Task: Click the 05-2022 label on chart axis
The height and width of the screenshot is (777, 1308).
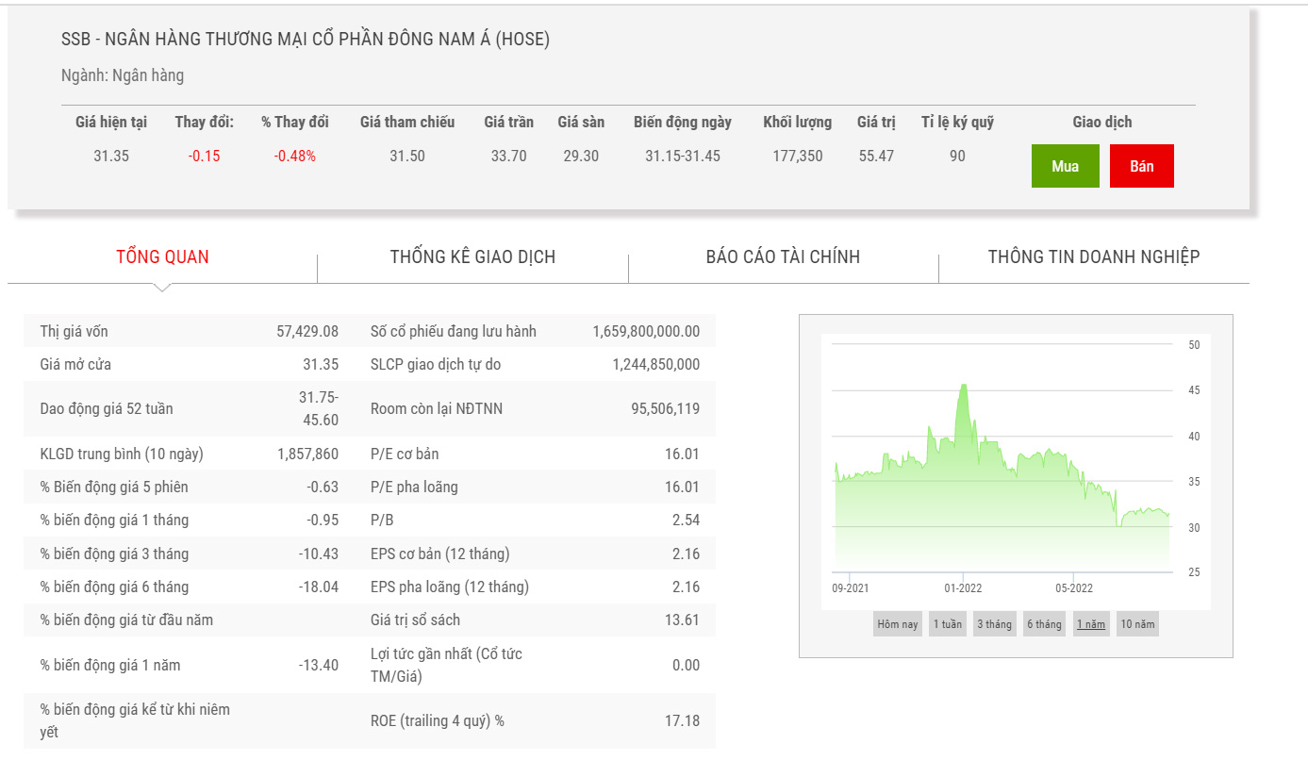Action: 1073,588
